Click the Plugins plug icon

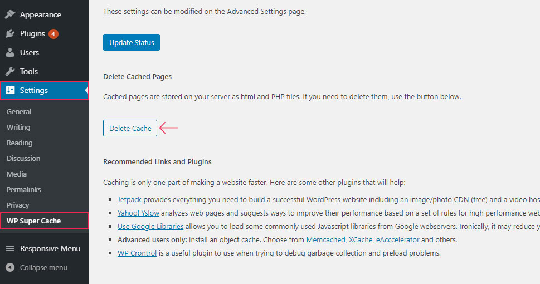tap(10, 33)
